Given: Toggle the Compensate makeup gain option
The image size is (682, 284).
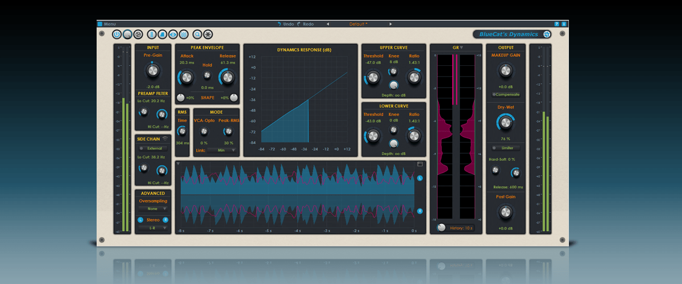Looking at the screenshot, I should coord(505,94).
